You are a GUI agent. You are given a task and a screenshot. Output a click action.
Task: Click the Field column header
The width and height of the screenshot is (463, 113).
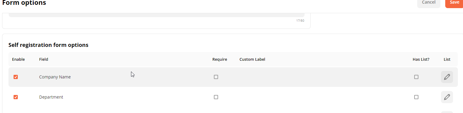point(44,59)
